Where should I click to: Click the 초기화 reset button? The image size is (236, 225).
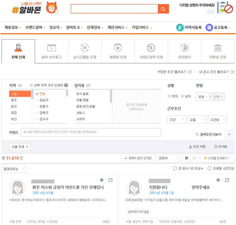point(221,147)
